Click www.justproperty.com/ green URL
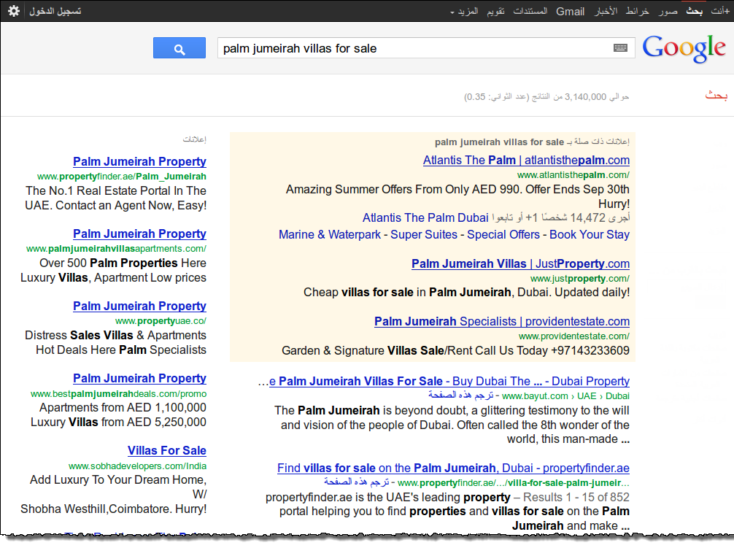 pyautogui.click(x=580, y=279)
